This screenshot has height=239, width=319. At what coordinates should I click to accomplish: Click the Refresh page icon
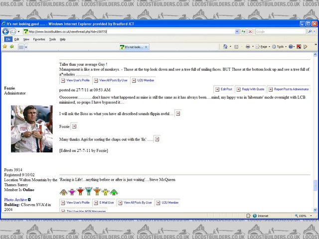243,31
